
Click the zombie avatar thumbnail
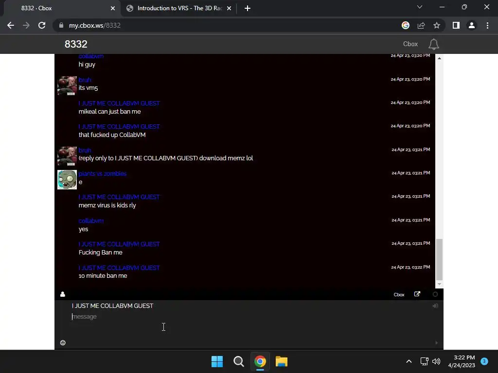coord(67,180)
